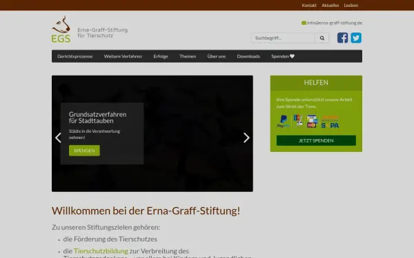
Task: Show the previous slide arrow
Action: 58,138
